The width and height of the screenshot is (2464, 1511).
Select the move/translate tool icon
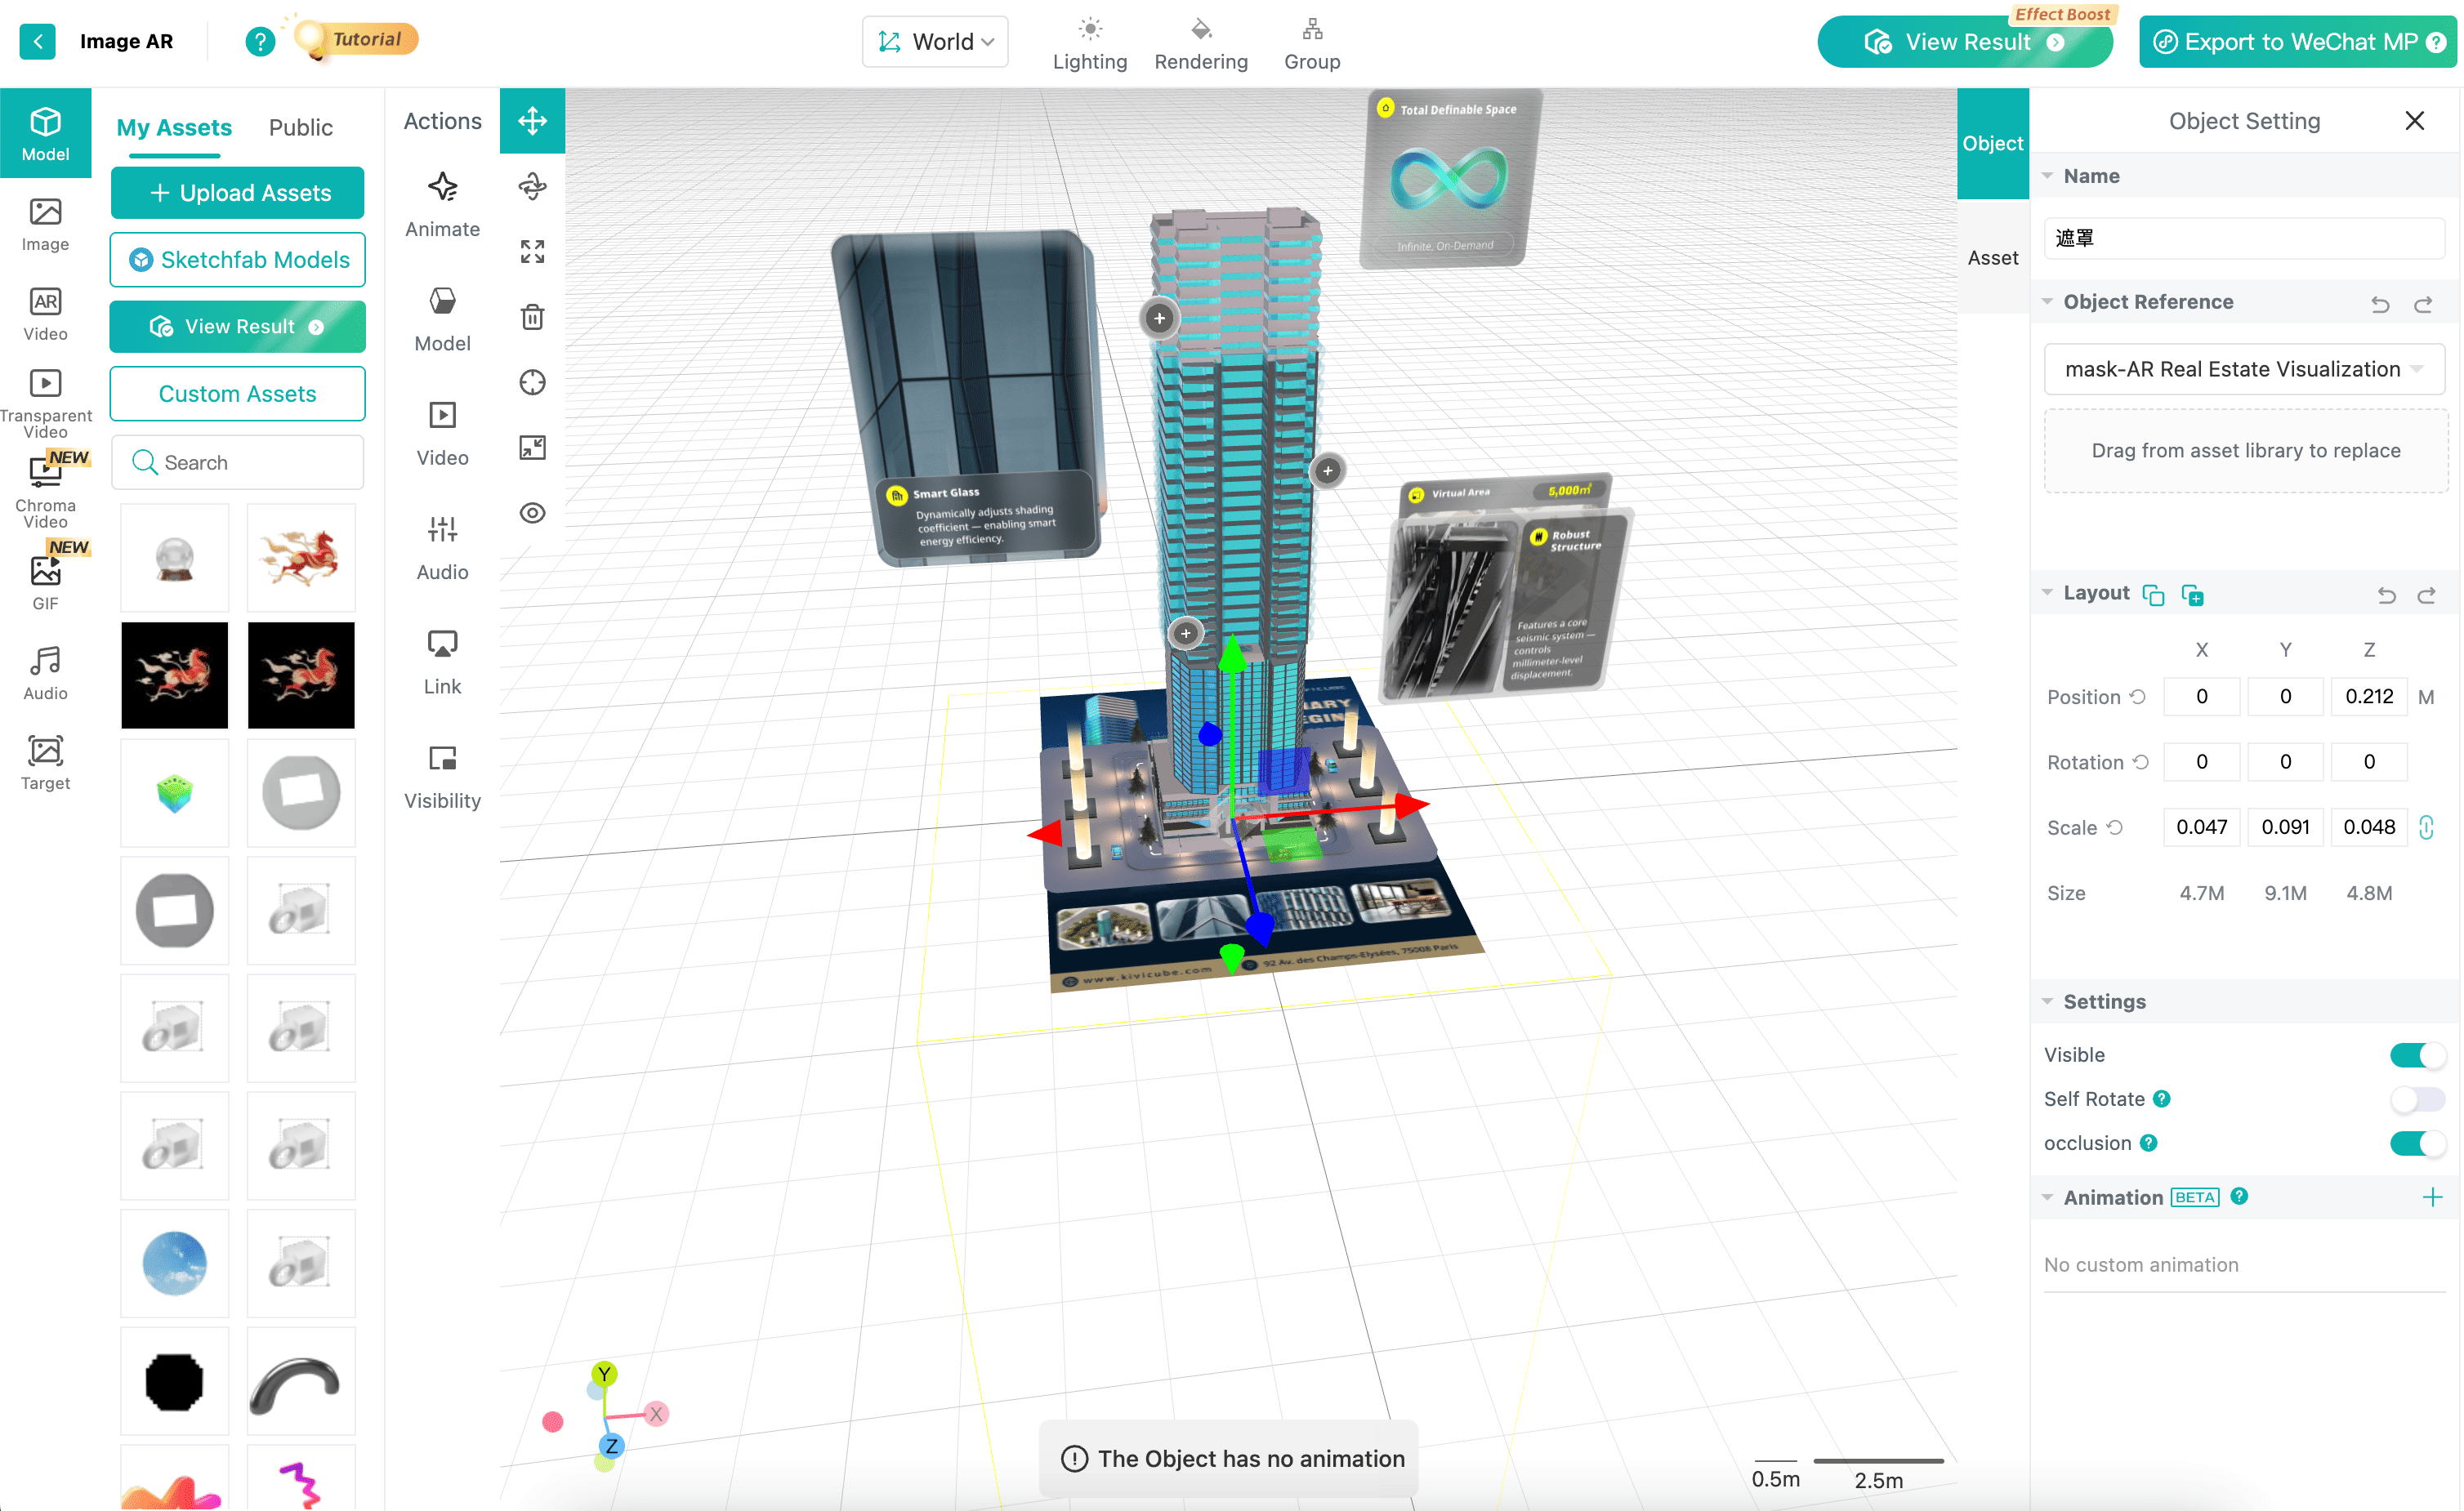532,121
